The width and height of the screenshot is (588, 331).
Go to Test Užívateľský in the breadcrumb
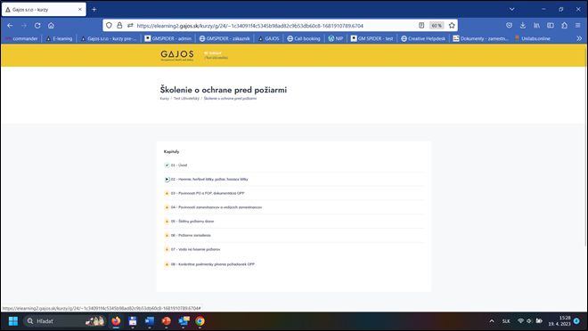186,99
